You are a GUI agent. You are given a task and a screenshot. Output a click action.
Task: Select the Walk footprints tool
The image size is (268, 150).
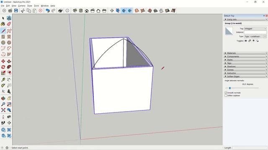(x=3, y=122)
